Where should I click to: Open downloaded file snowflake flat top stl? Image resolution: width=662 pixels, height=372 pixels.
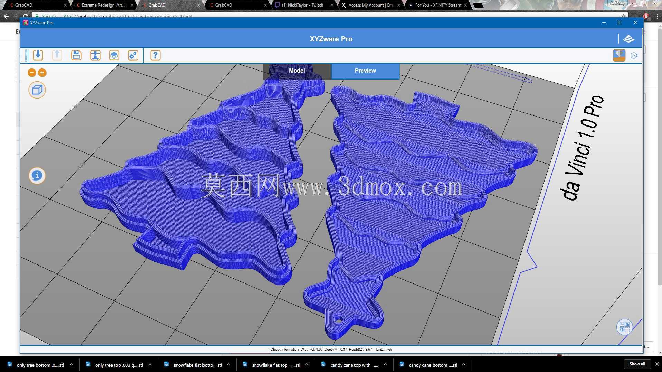276,365
